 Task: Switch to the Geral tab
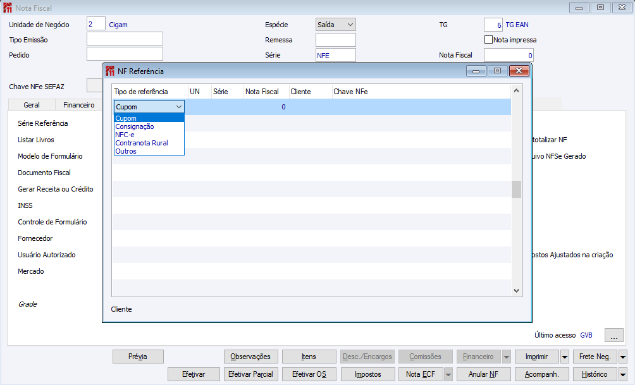coord(32,105)
